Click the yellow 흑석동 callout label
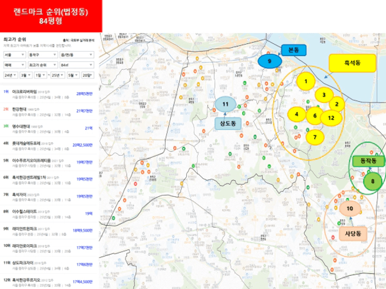The height and width of the screenshot is (289, 386). coord(352,63)
